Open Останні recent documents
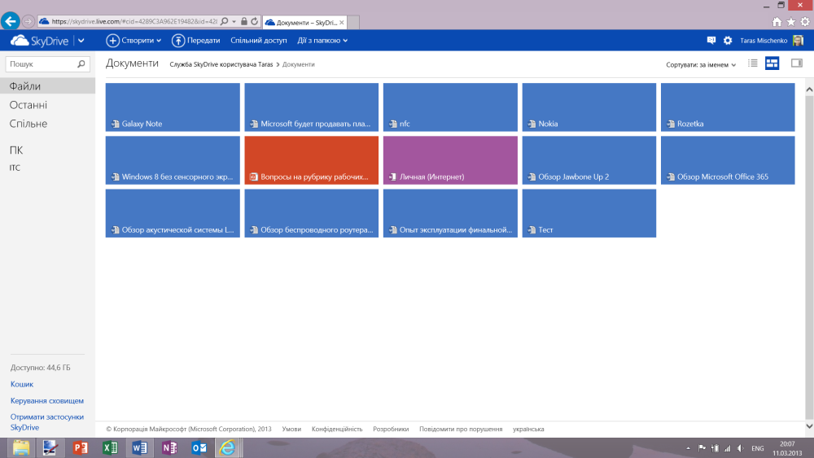This screenshot has height=458, width=814. (28, 105)
